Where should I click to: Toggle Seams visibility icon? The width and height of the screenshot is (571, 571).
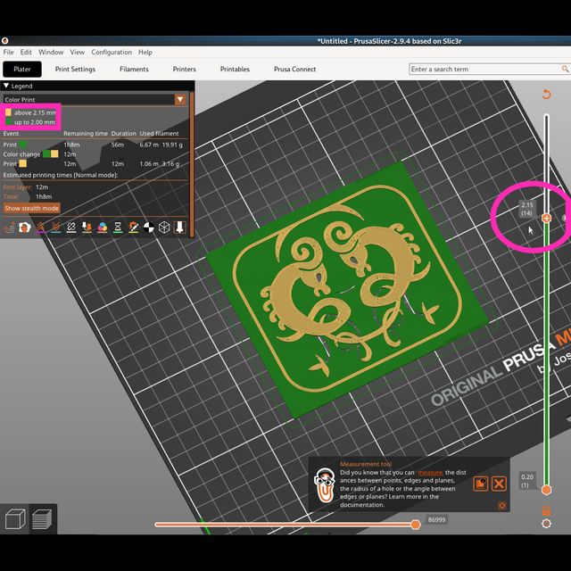[71, 228]
